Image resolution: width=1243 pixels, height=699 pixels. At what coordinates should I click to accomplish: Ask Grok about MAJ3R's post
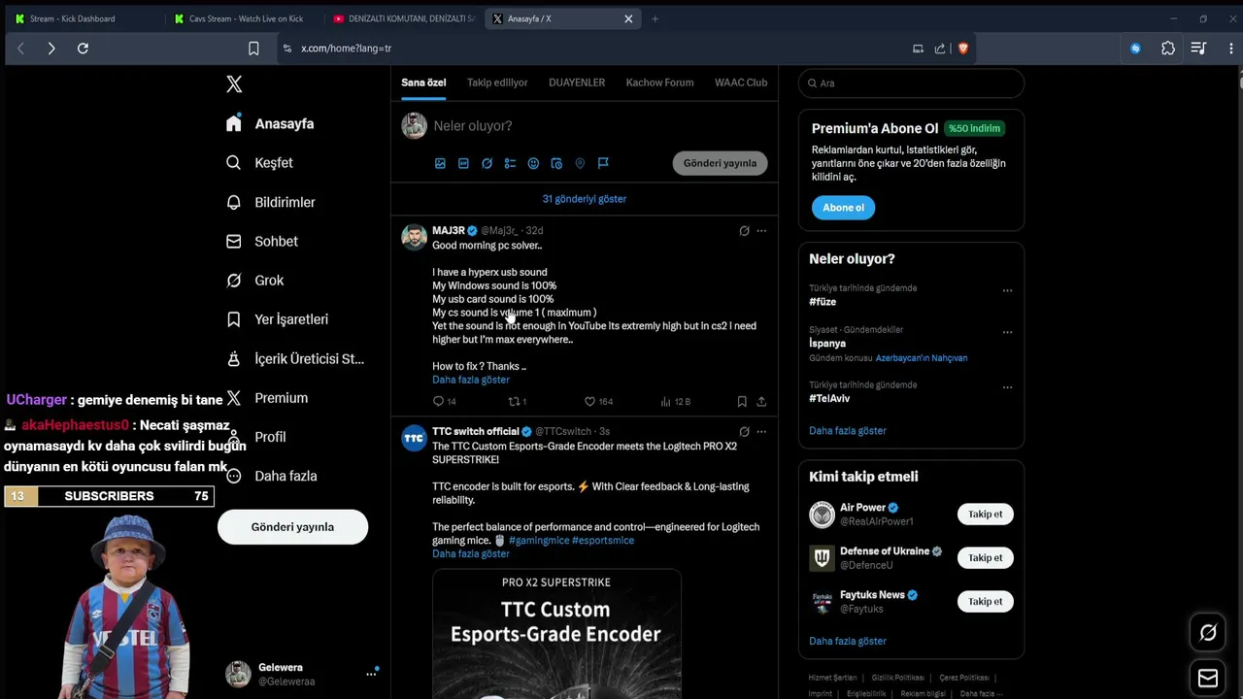click(744, 231)
